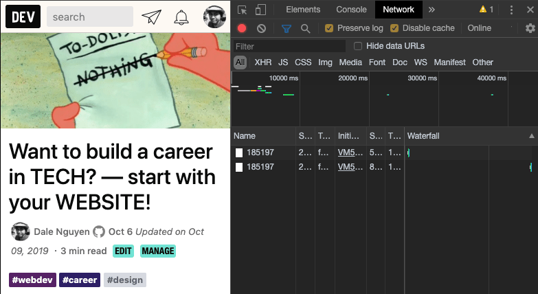Open the #career tag
The width and height of the screenshot is (538, 294).
tap(80, 280)
